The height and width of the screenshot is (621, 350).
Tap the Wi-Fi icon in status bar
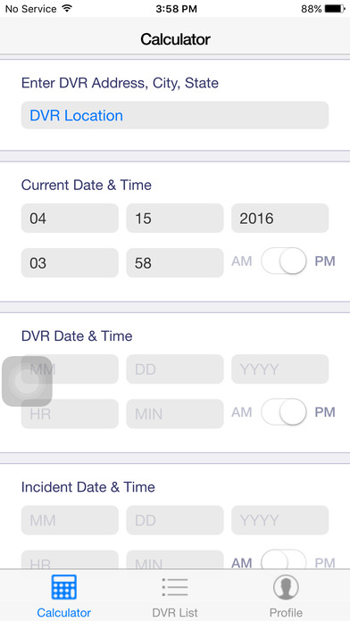(x=67, y=8)
